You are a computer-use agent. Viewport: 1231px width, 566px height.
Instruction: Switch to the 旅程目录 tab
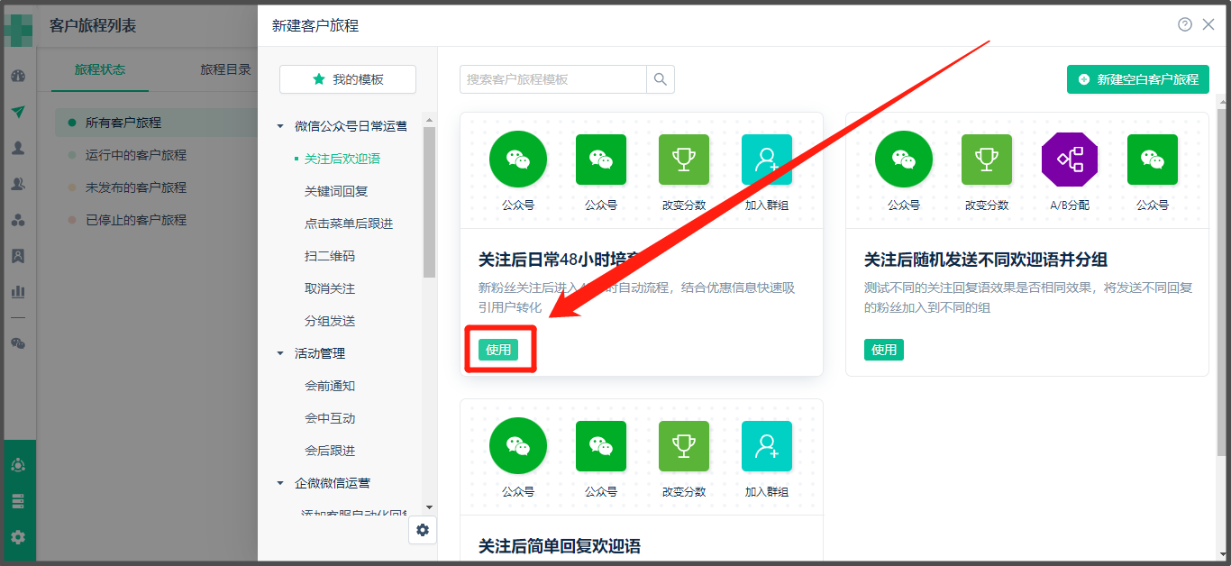pyautogui.click(x=225, y=69)
